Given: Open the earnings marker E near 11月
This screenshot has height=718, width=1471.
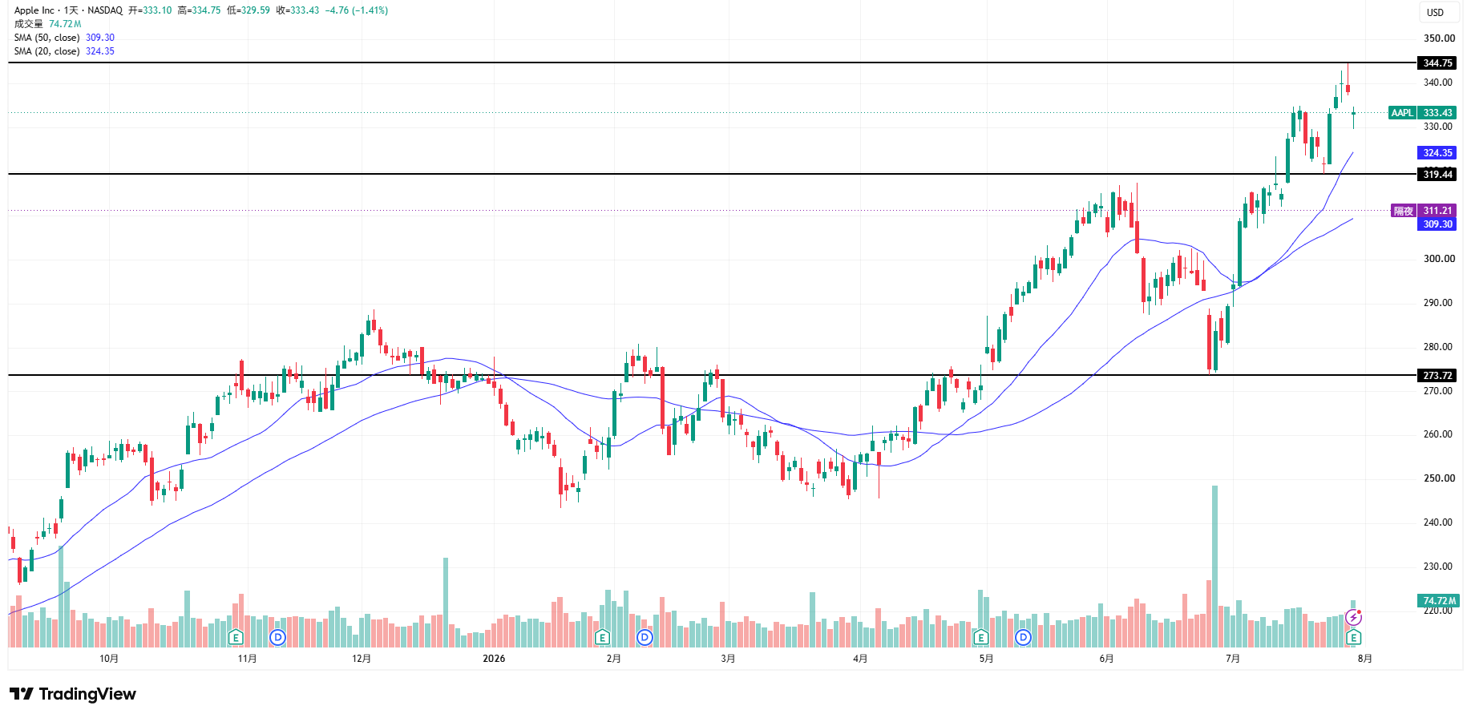Looking at the screenshot, I should coord(236,638).
